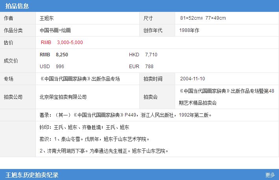Viewport: 279px width, 180px height.
Task: Click the auction date 2004-11-10
Action: coord(192,79)
